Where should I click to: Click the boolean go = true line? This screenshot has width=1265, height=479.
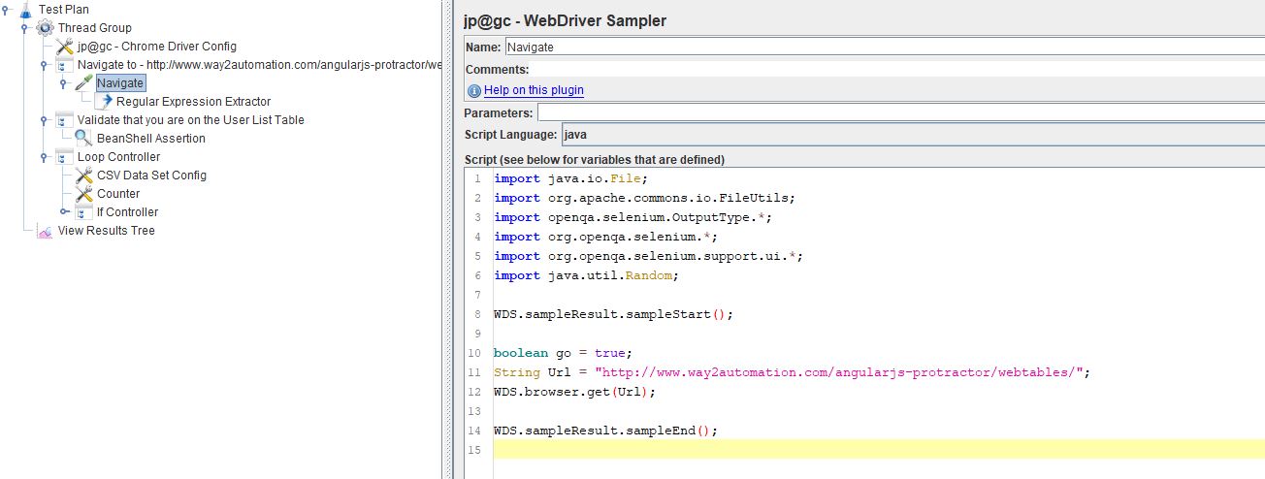pos(563,353)
